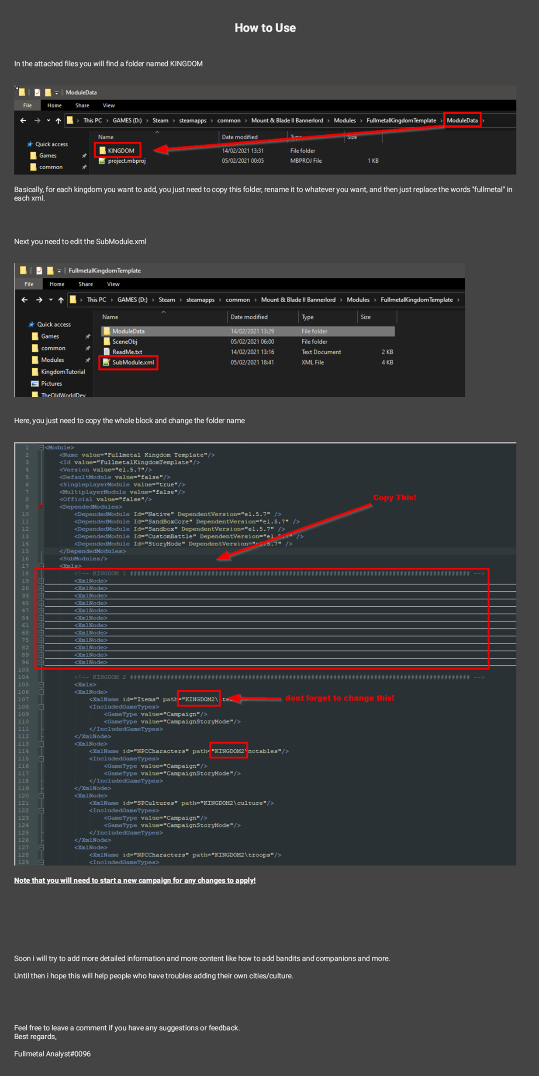Viewport: 539px width, 1076px height.
Task: Sort by Size column in FullmetalKingdomTemplate window
Action: point(366,317)
